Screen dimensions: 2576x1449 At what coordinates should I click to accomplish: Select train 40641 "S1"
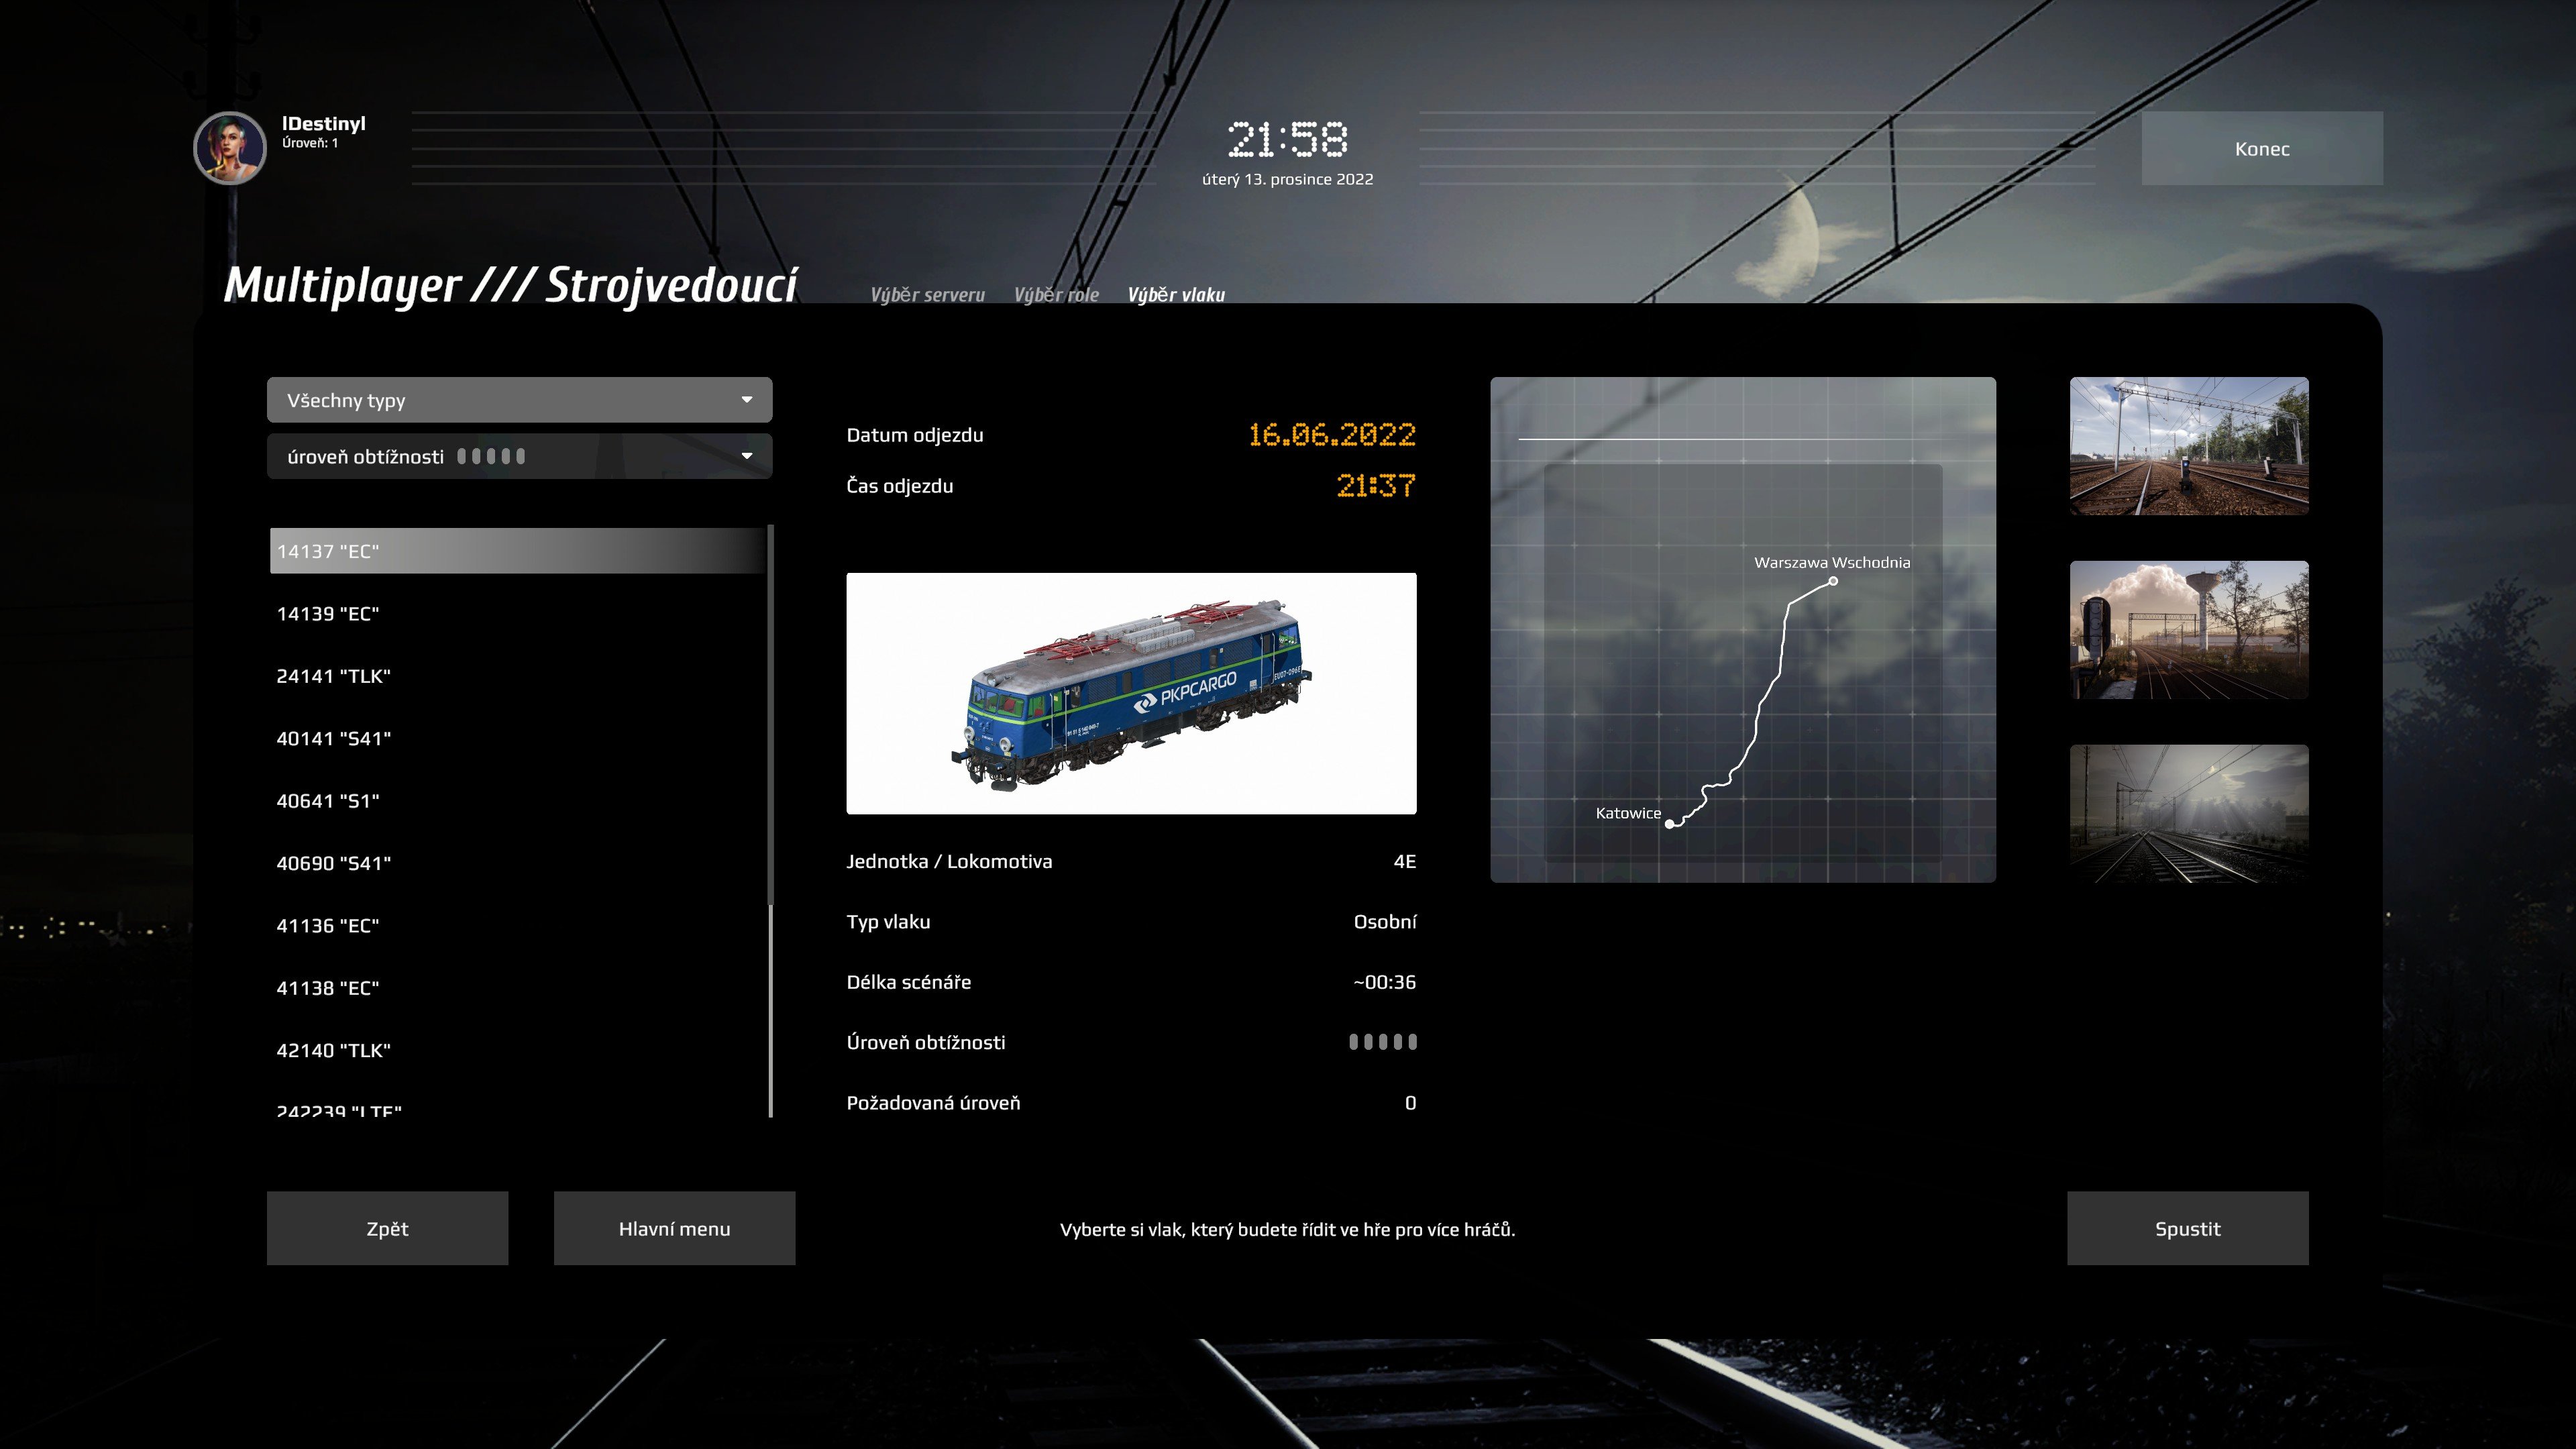click(328, 801)
